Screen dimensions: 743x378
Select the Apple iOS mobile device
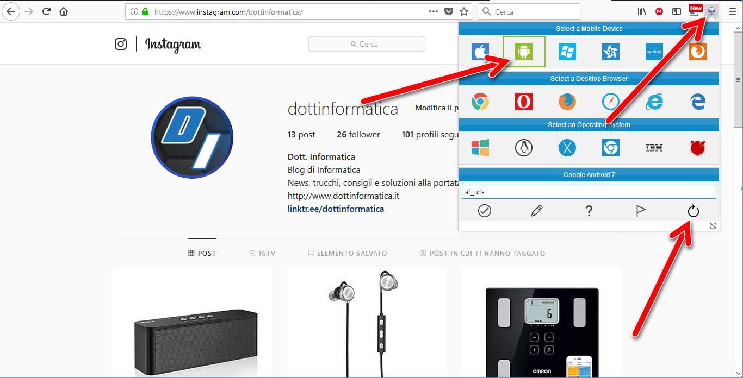tap(480, 52)
